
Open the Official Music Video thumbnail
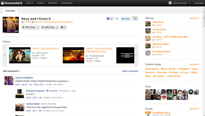(x=73, y=55)
